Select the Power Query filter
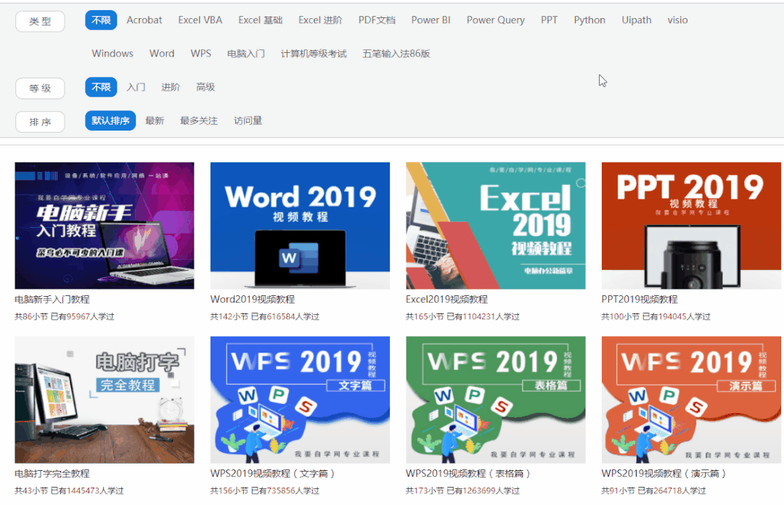The image size is (784, 505). [496, 20]
